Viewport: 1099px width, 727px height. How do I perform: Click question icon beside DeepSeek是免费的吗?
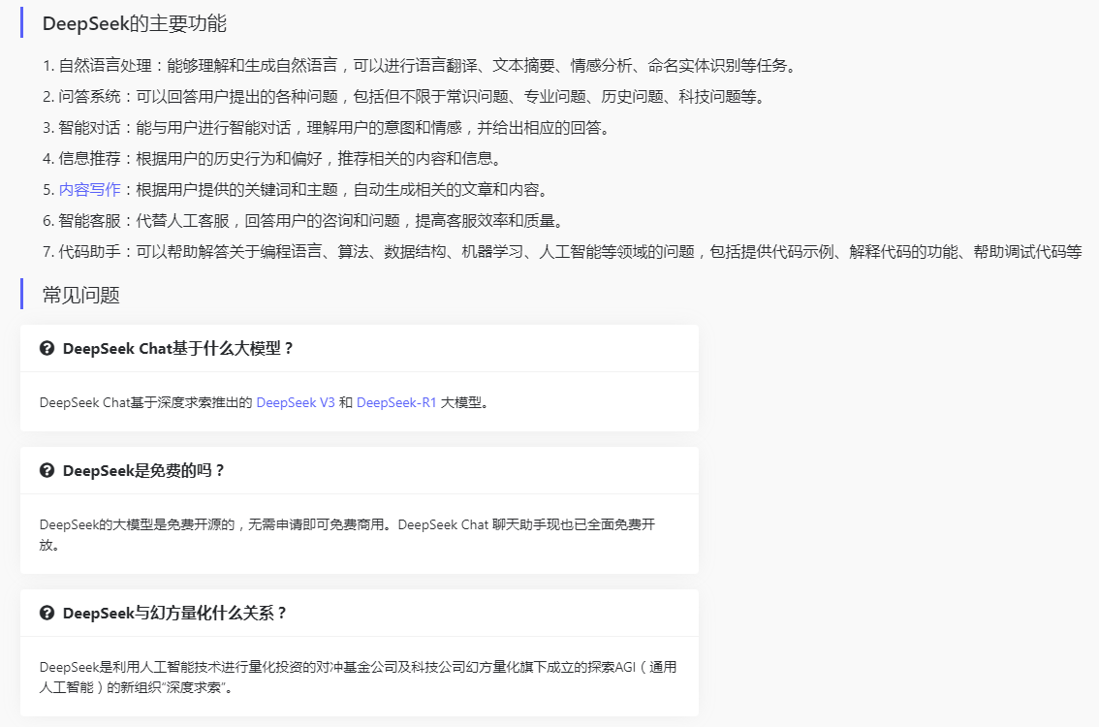pos(47,470)
